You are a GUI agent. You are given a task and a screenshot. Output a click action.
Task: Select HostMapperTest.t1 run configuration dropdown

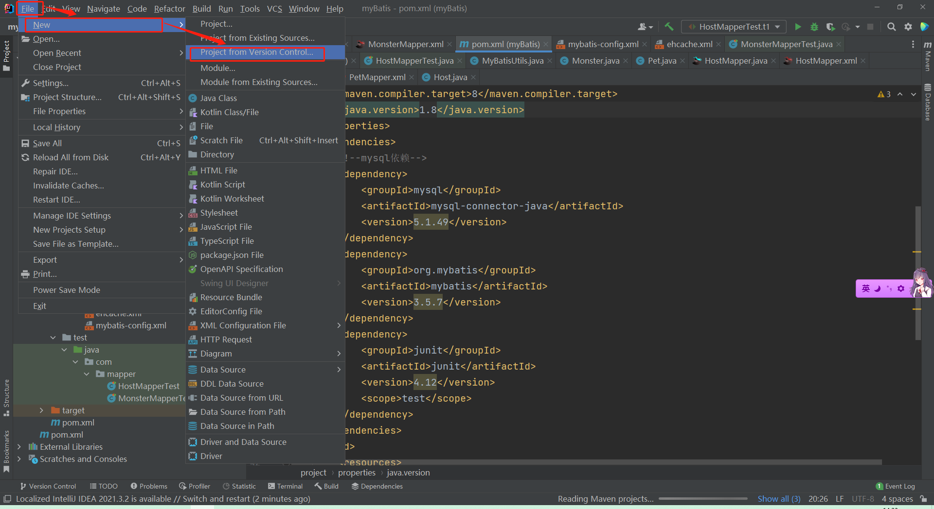coord(734,27)
